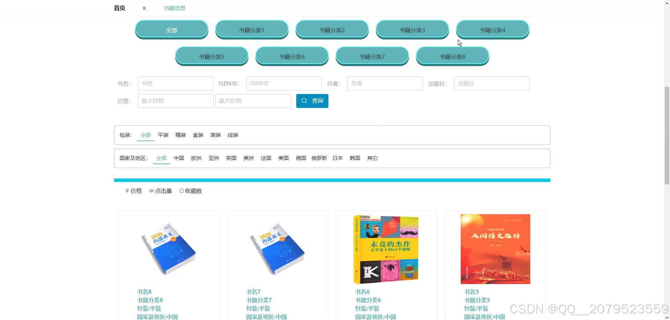The image size is (670, 320).
Task: Click the magnifier icon on the query button
Action: click(304, 101)
